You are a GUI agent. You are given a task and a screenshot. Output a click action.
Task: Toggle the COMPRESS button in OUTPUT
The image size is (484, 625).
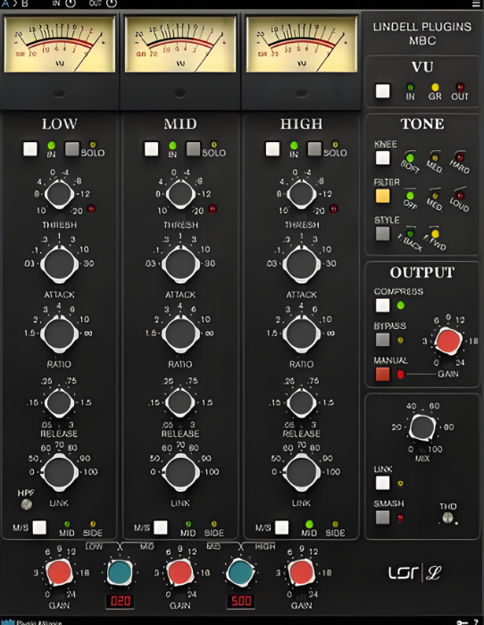tap(382, 305)
